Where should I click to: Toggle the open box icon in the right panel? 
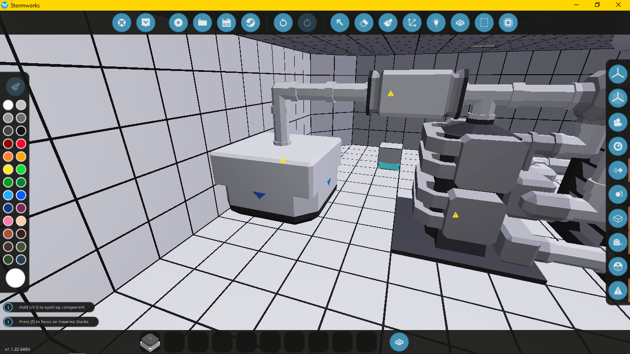pos(618,218)
